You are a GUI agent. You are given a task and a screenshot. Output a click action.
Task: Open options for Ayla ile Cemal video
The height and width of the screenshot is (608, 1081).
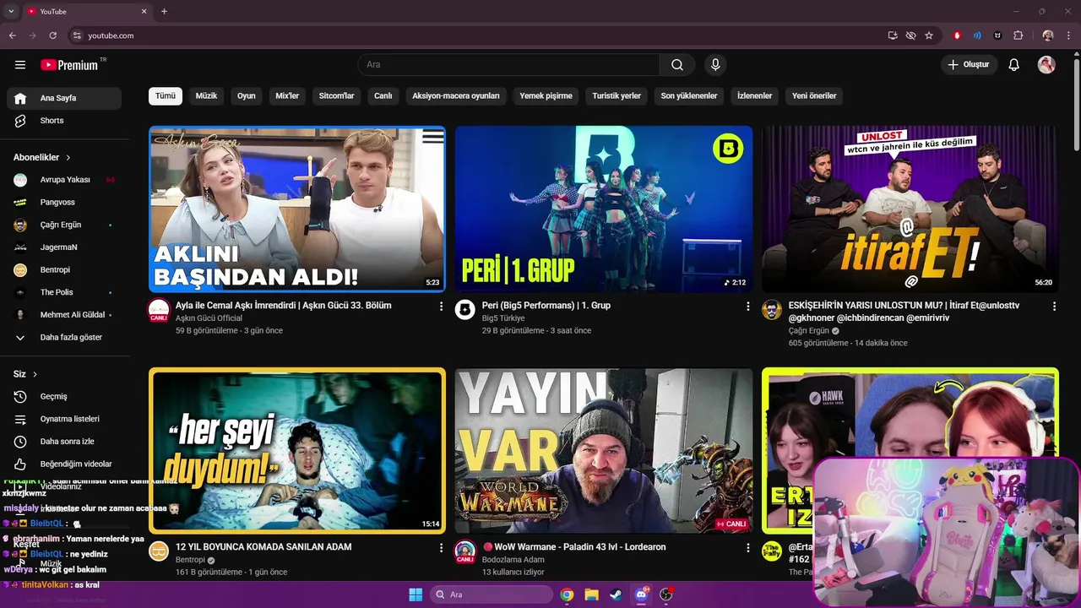pyautogui.click(x=441, y=307)
